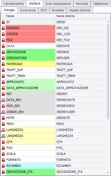Click the lock icon beside the ID row
Screen dimensions: 111x176
3,22
